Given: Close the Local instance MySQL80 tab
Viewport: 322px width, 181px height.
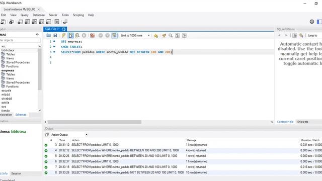Looking at the screenshot, I should (x=39, y=10).
